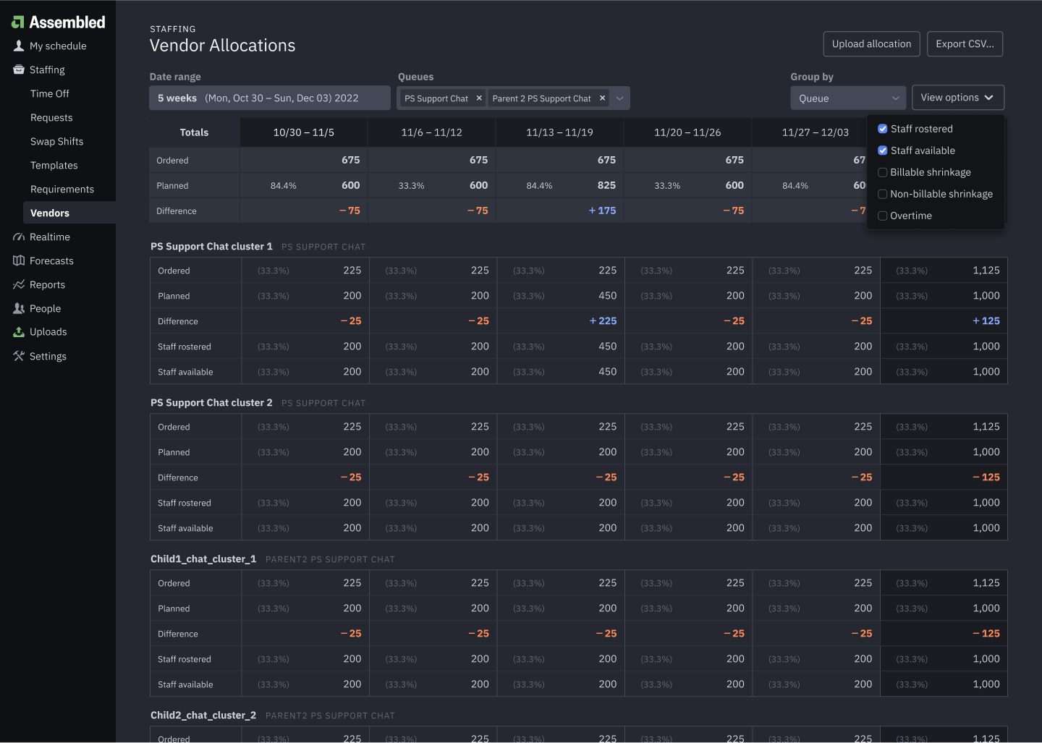Open the 5 weeks date range field
The height and width of the screenshot is (743, 1042).
(x=269, y=98)
